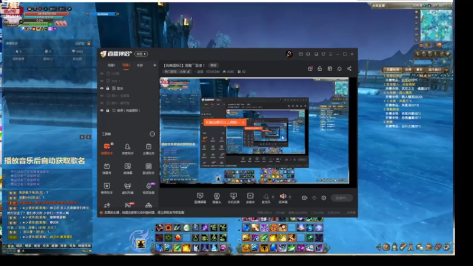The height and width of the screenshot is (266, 473).
Task: Click the announcement notice in status bar
Action: [x=144, y=213]
